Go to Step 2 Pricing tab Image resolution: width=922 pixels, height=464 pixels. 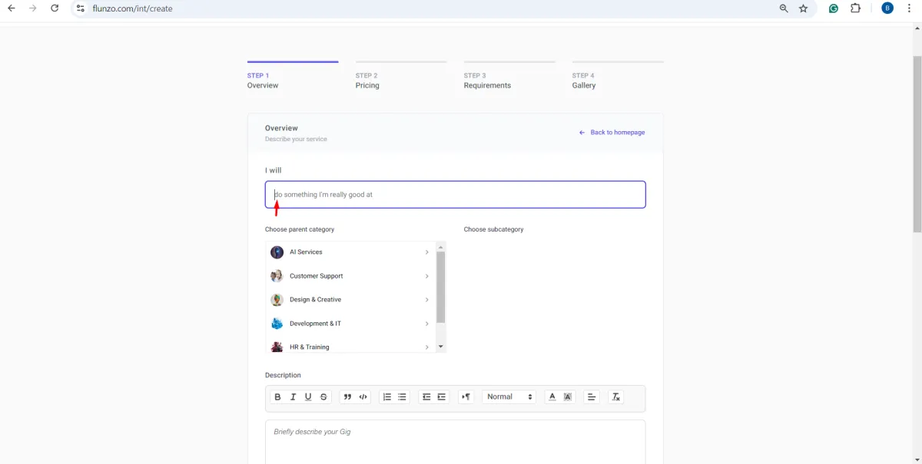[367, 81]
